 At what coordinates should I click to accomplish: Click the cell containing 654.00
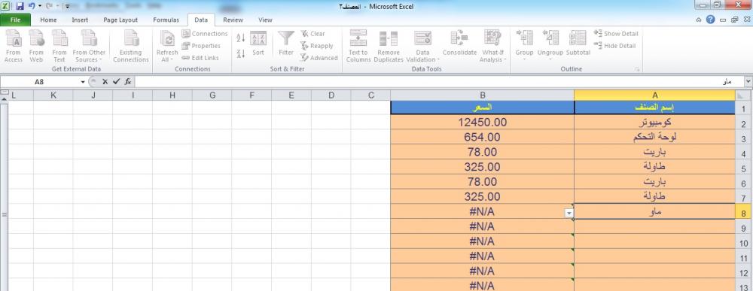tap(482, 137)
